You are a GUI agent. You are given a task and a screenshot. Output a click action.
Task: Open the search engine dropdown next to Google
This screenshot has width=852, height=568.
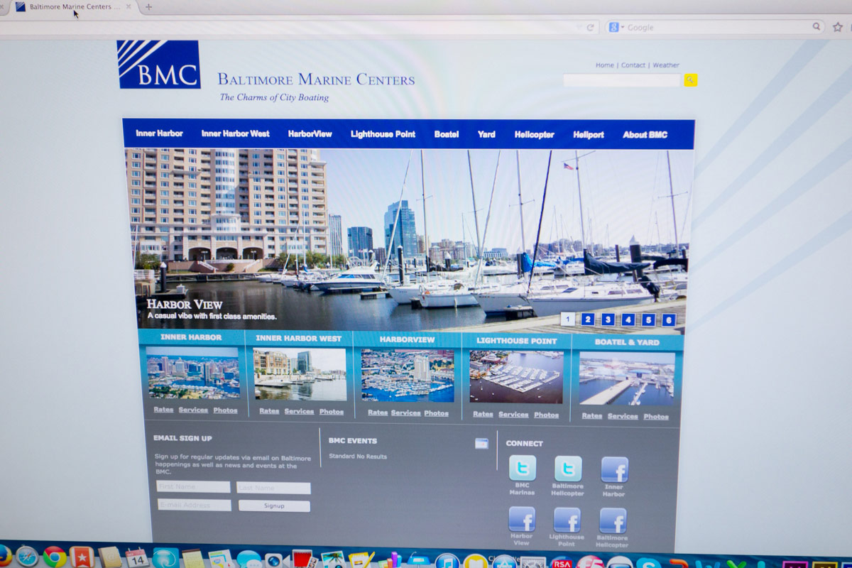coord(616,27)
